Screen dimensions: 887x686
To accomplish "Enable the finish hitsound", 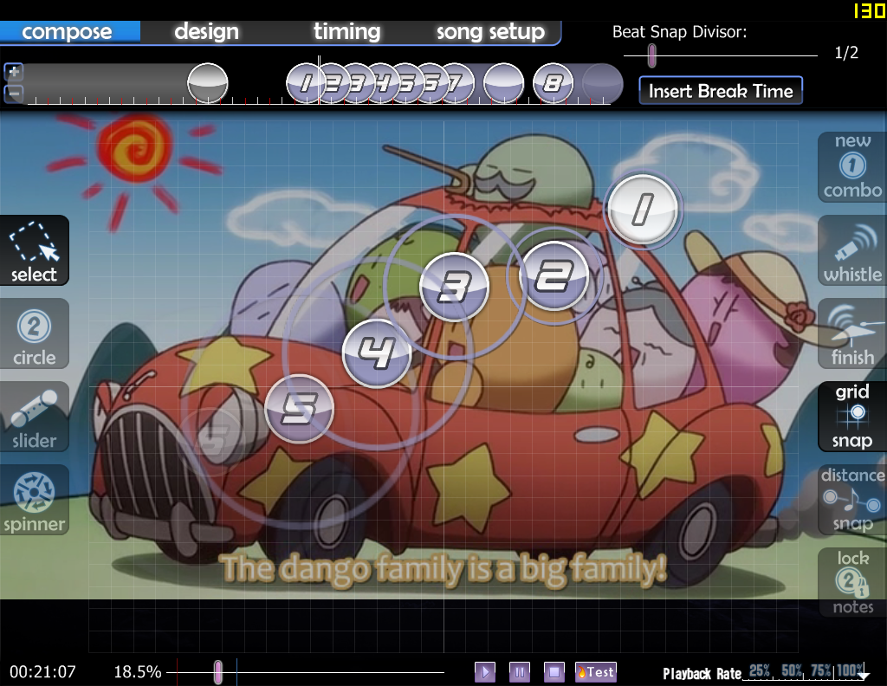I will click(852, 333).
